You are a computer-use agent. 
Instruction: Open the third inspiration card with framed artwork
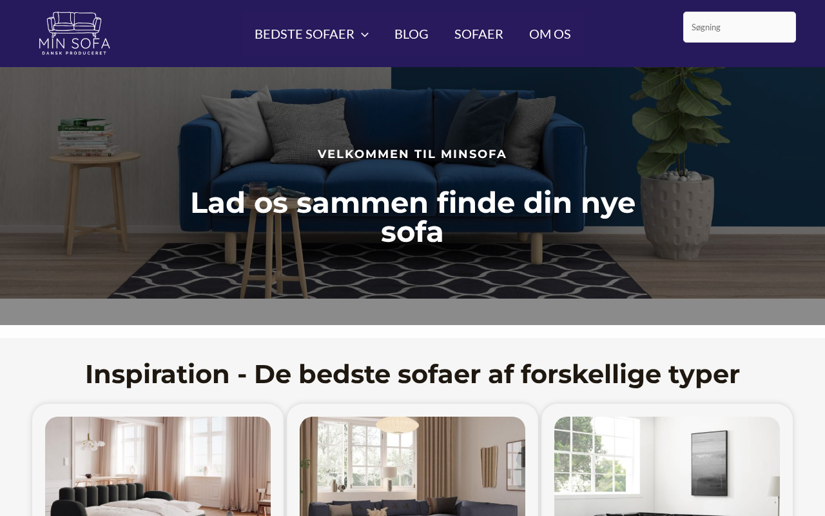click(667, 466)
